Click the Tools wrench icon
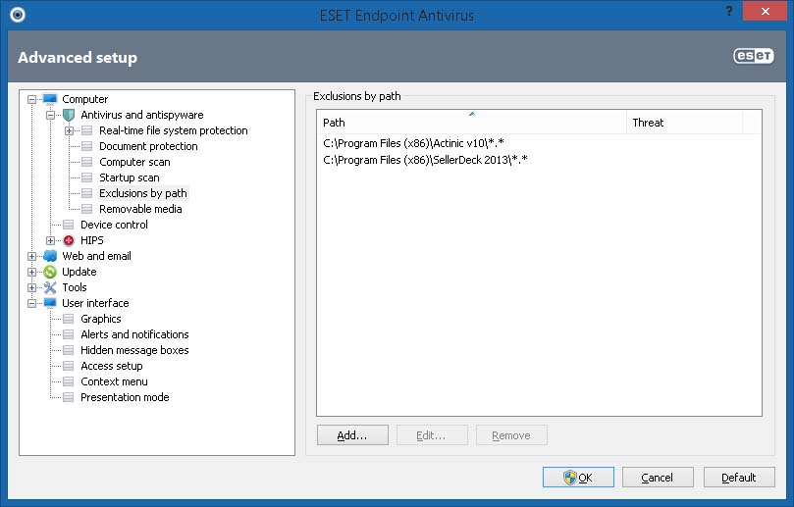794x507 pixels. [x=50, y=287]
